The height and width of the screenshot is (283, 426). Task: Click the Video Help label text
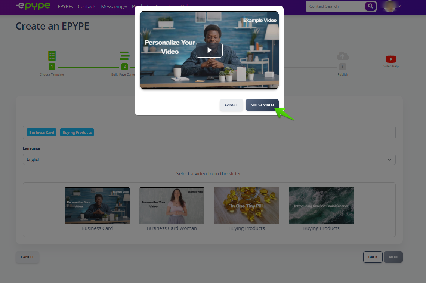coord(391,66)
